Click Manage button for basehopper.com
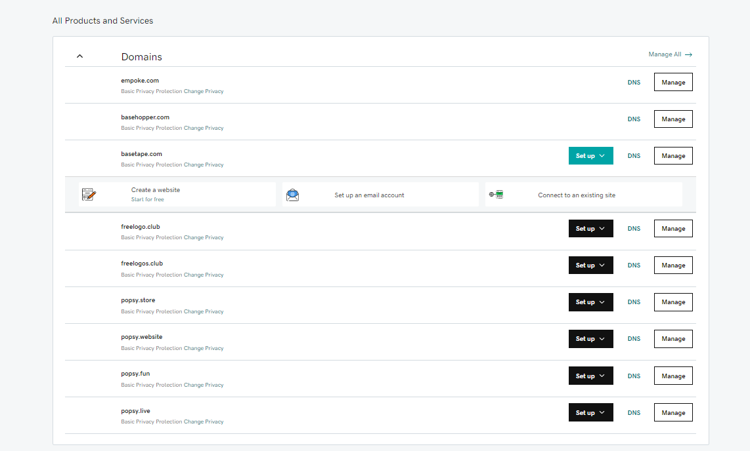Screen dimensions: 750x451 tap(673, 119)
